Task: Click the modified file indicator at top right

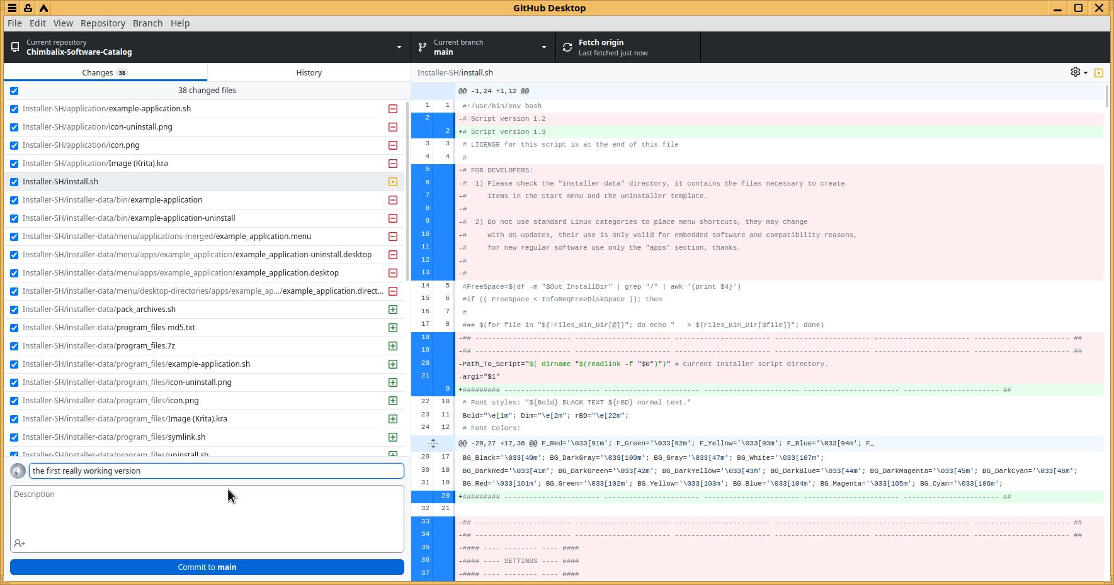Action: (1099, 73)
